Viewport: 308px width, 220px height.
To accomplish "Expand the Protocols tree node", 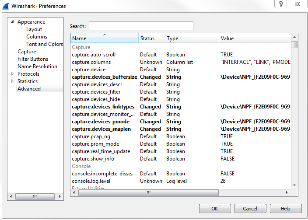I will [x=13, y=74].
